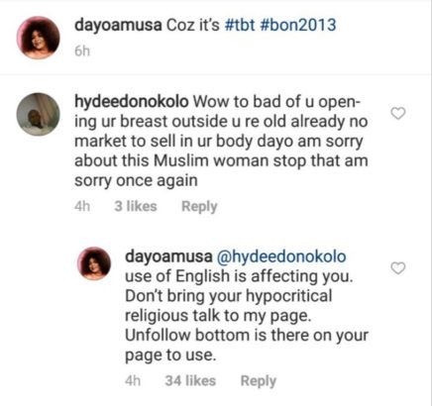432x406 pixels.
Task: Select the 6h timestamp under the caption
Action: point(82,51)
